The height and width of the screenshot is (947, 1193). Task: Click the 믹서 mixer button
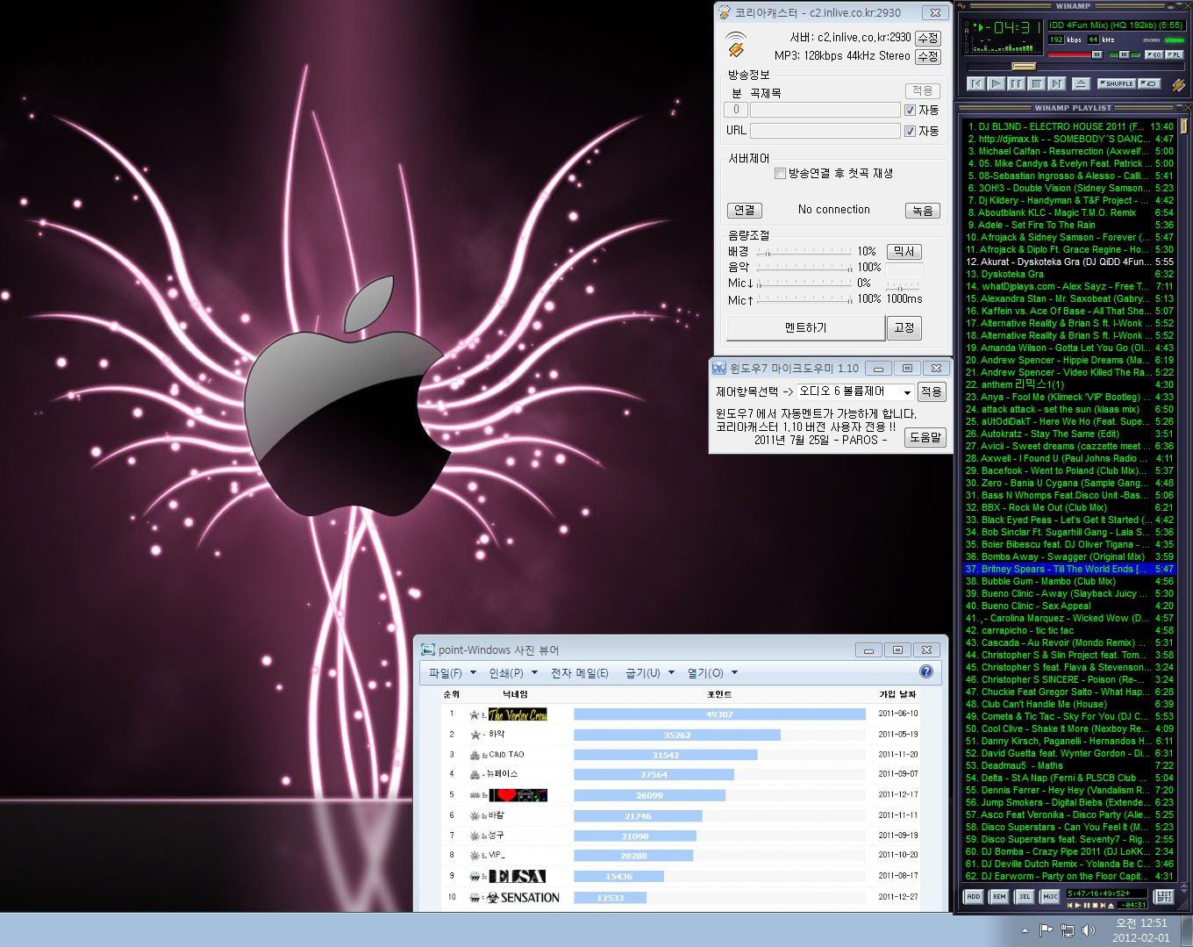click(x=904, y=251)
